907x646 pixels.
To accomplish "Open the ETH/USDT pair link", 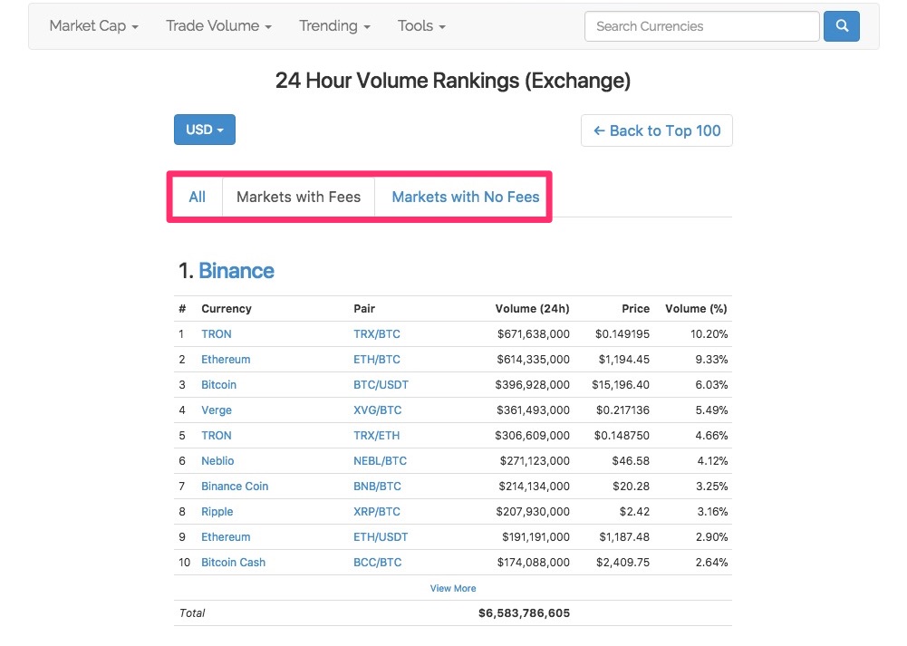I will click(x=381, y=537).
